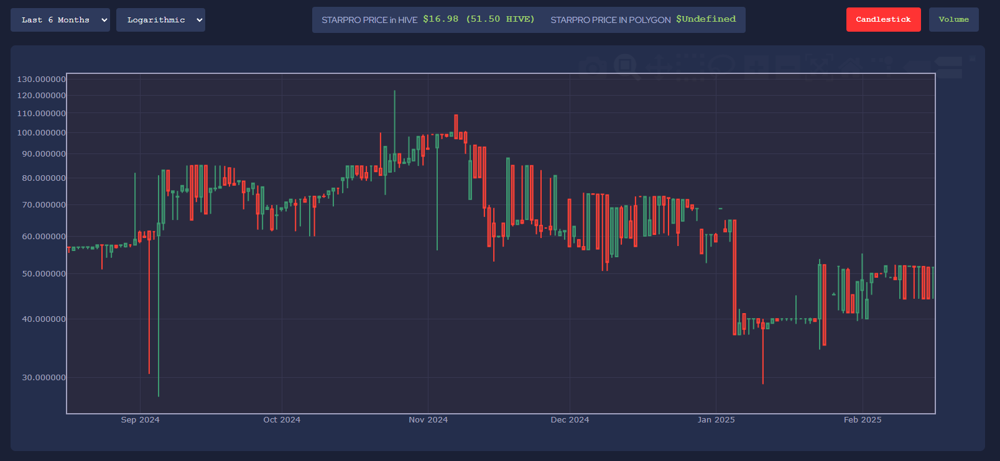This screenshot has height=461, width=1000.
Task: Click the Autoscale icon in modebar
Action: tap(820, 66)
